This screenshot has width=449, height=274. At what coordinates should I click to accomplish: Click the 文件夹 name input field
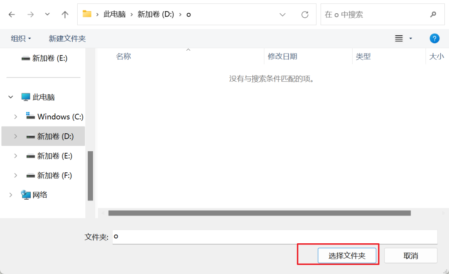point(274,237)
